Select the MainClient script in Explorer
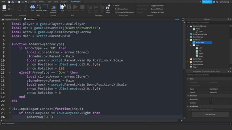 [x=202, y=43]
